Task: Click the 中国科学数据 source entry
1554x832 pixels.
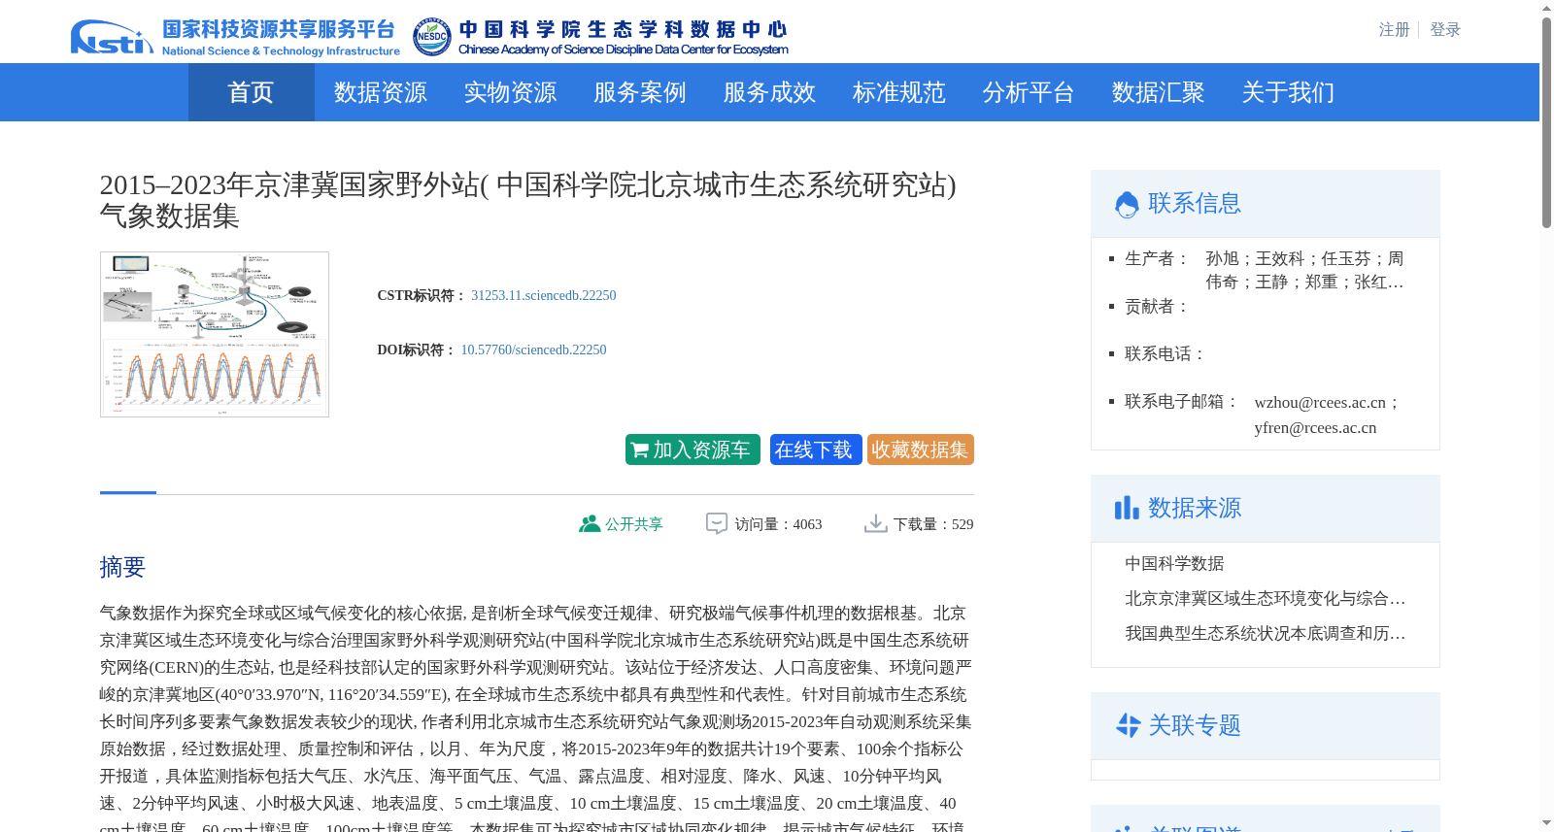Action: click(1174, 563)
